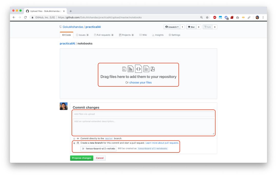Open the Settings tab
This screenshot has width=277, height=176.
pos(174,35)
